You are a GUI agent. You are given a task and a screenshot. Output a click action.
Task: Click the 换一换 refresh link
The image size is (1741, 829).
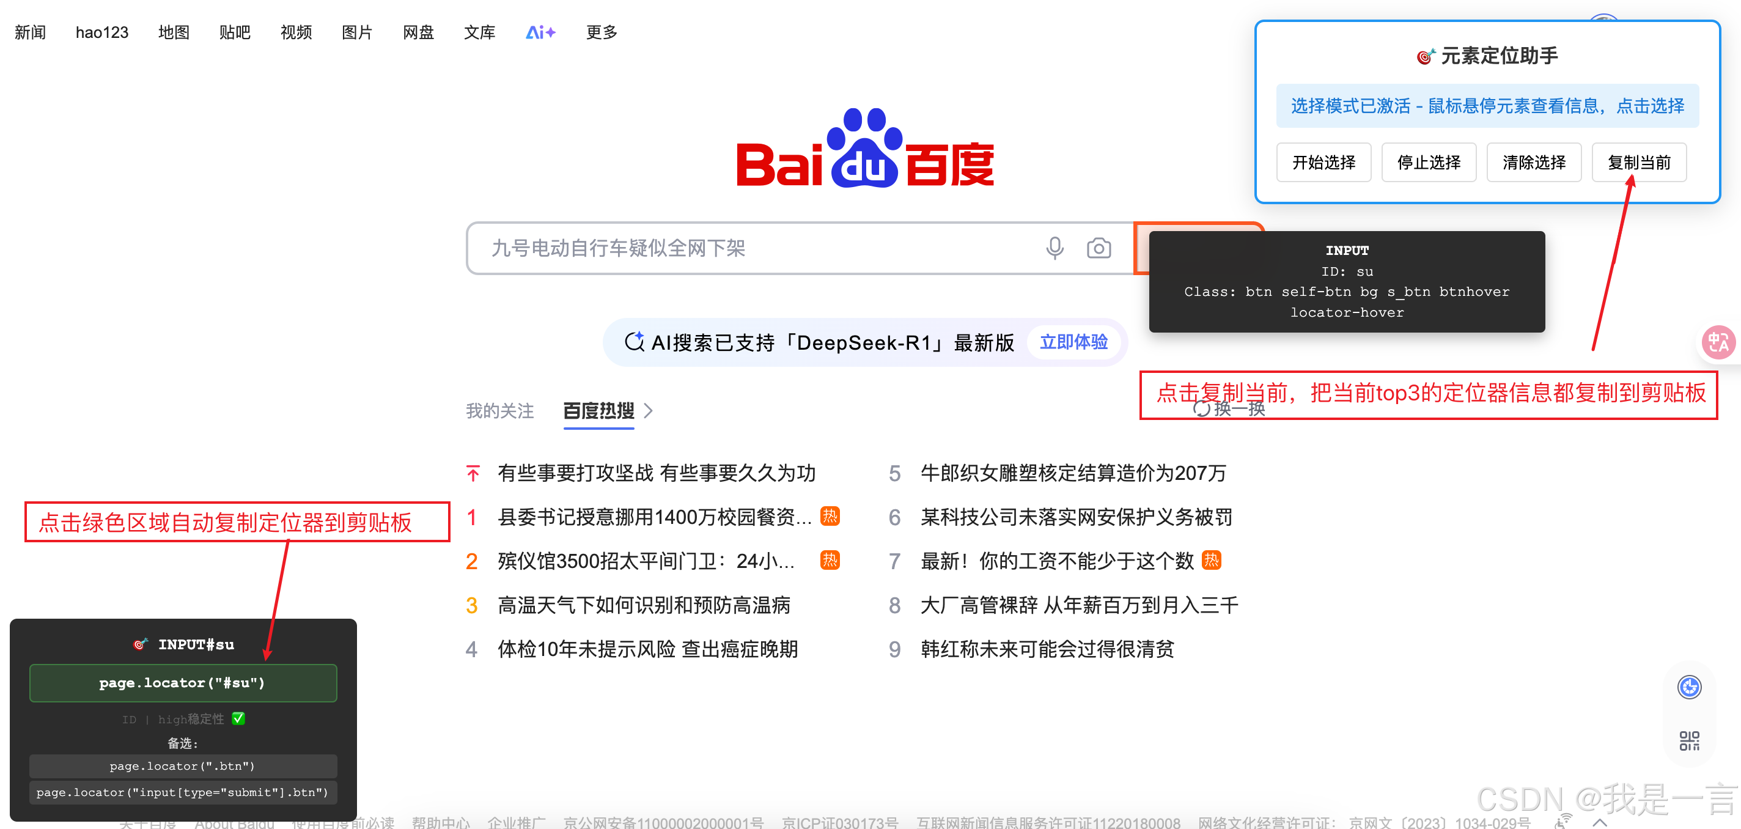coord(1229,408)
